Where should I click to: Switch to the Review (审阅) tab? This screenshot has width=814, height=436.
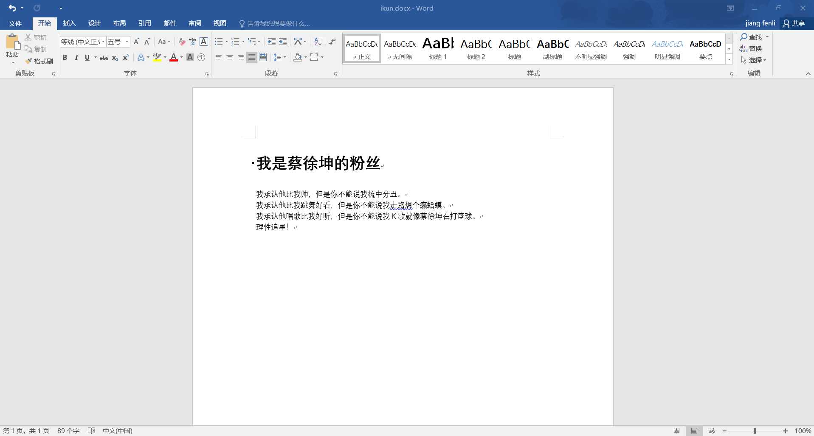[195, 23]
